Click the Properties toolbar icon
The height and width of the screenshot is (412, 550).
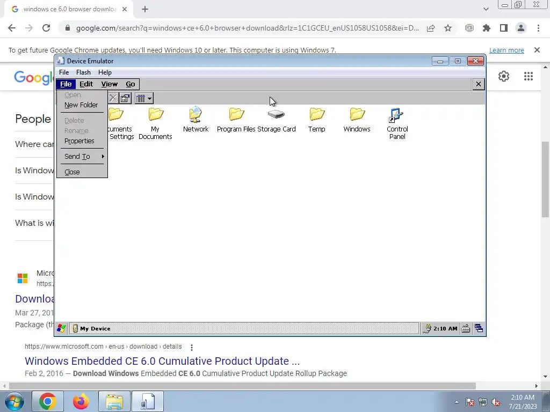[x=125, y=99]
